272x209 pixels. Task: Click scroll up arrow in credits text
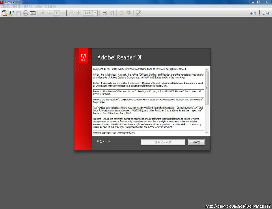pos(207,69)
